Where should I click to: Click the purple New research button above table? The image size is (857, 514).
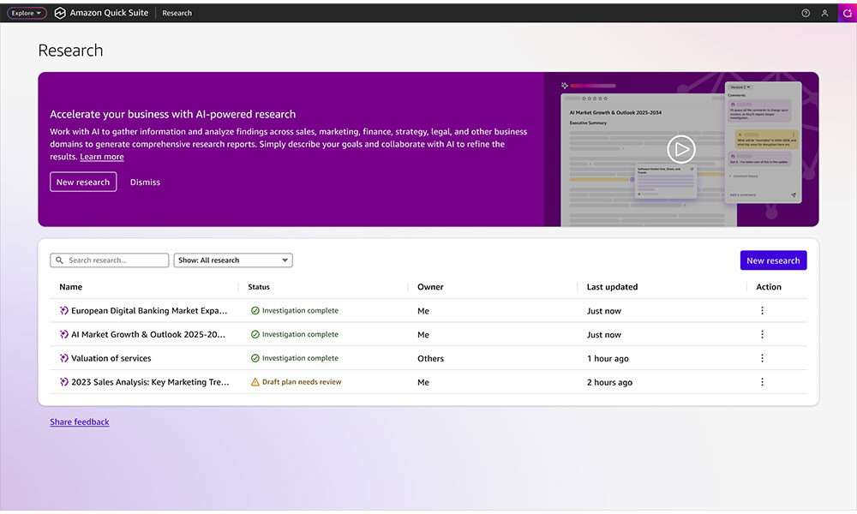coord(772,260)
